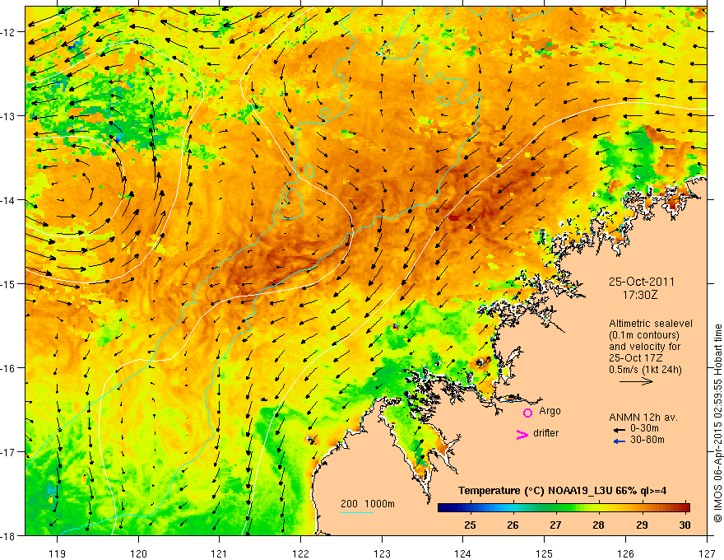The image size is (724, 560).
Task: Click the magenta Argo circle legend symbol
Action: pyautogui.click(x=527, y=413)
